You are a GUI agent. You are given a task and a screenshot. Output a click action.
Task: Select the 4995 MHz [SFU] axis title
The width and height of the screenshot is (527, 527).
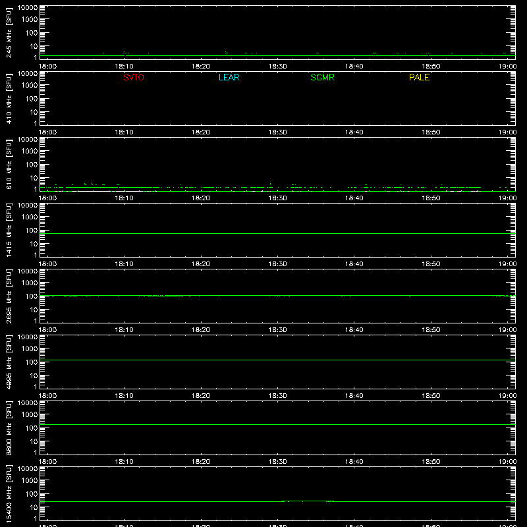(9, 362)
